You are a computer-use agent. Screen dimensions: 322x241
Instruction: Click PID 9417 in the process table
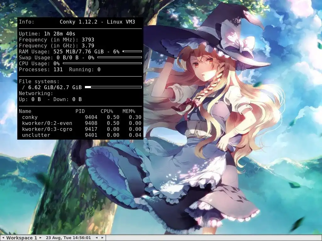coord(91,129)
